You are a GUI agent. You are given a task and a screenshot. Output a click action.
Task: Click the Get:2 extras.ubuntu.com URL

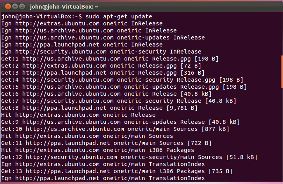point(64,66)
